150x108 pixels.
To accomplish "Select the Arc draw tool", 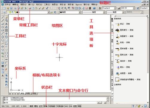I will [x=3, y=34].
